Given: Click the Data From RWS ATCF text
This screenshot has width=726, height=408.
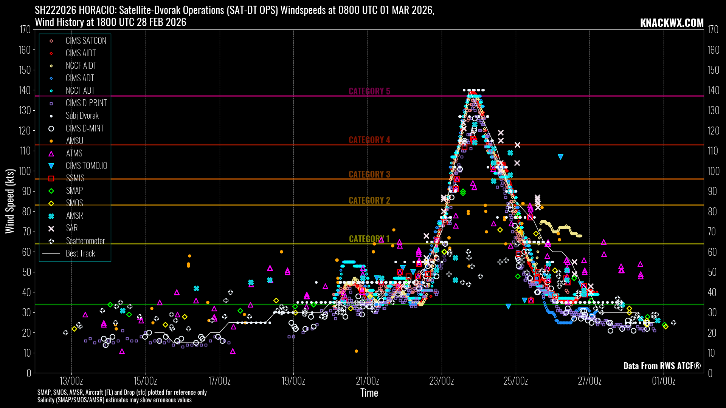Looking at the screenshot, I should point(662,366).
